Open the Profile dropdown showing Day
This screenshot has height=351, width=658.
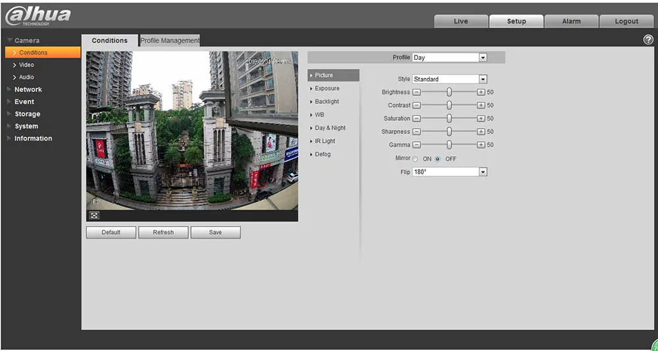[x=449, y=57]
